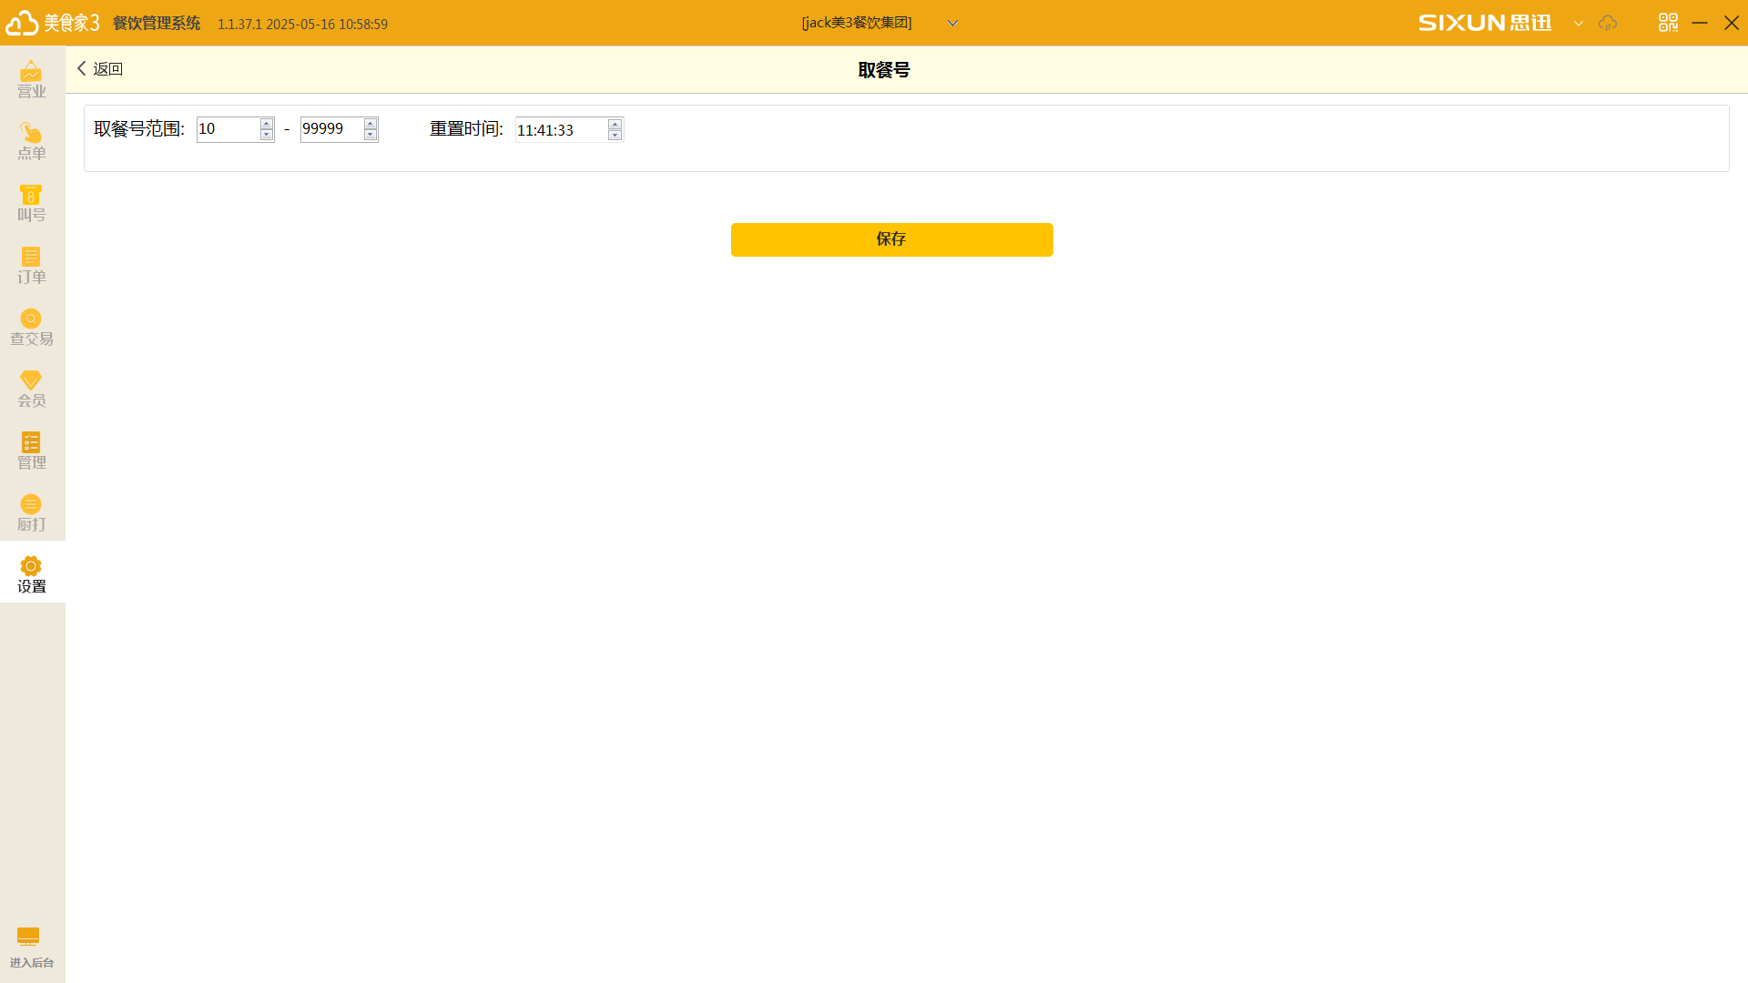1748x983 pixels.
Task: Click the 重置时间 label text
Action: tap(466, 129)
